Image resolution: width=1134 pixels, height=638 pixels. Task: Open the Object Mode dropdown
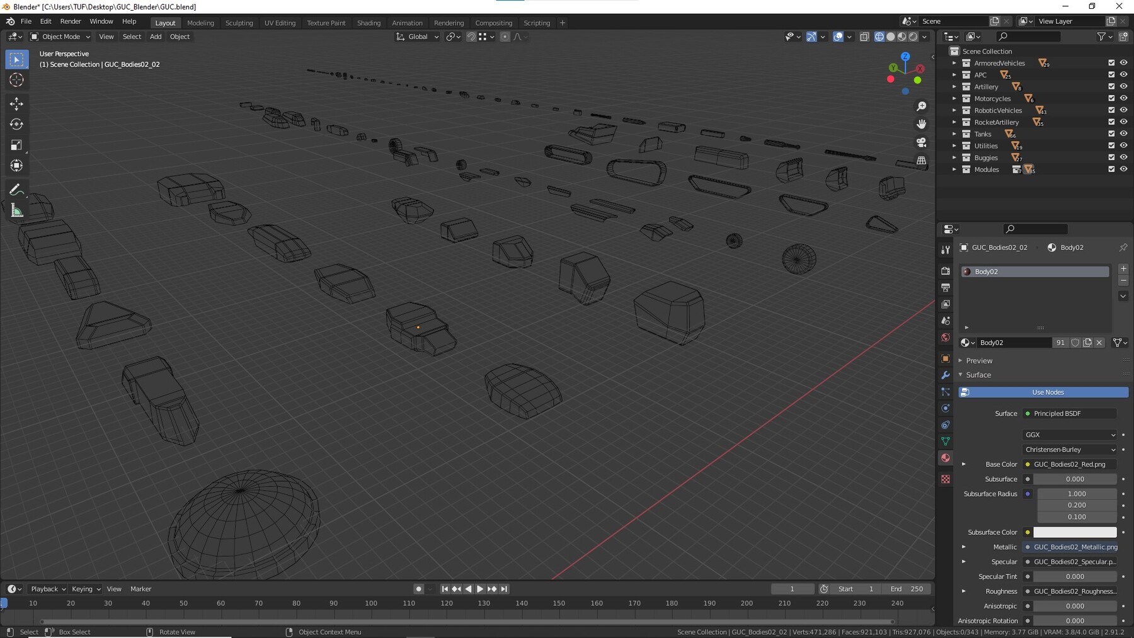[60, 37]
